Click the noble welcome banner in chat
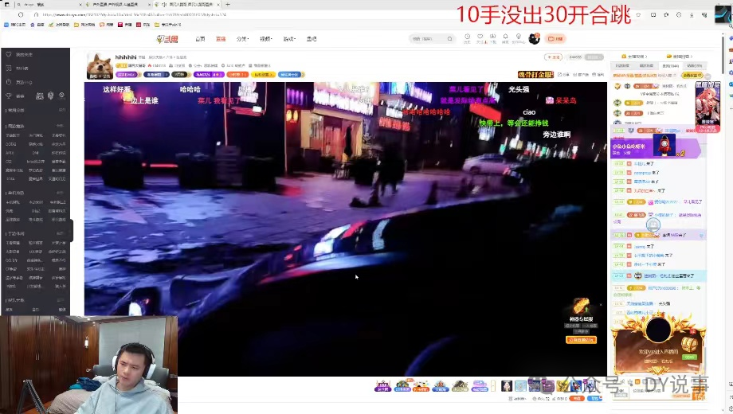The image size is (733, 414). pyautogui.click(x=659, y=343)
